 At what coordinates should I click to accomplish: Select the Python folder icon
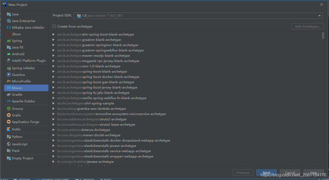9,137
